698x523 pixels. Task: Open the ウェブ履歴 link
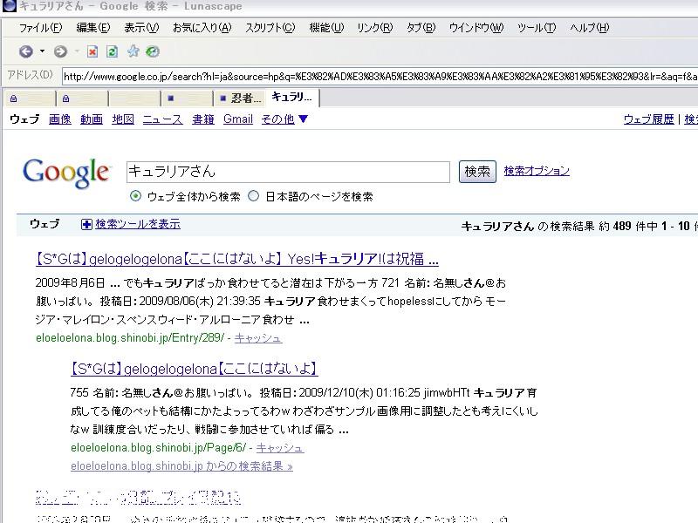click(x=648, y=119)
